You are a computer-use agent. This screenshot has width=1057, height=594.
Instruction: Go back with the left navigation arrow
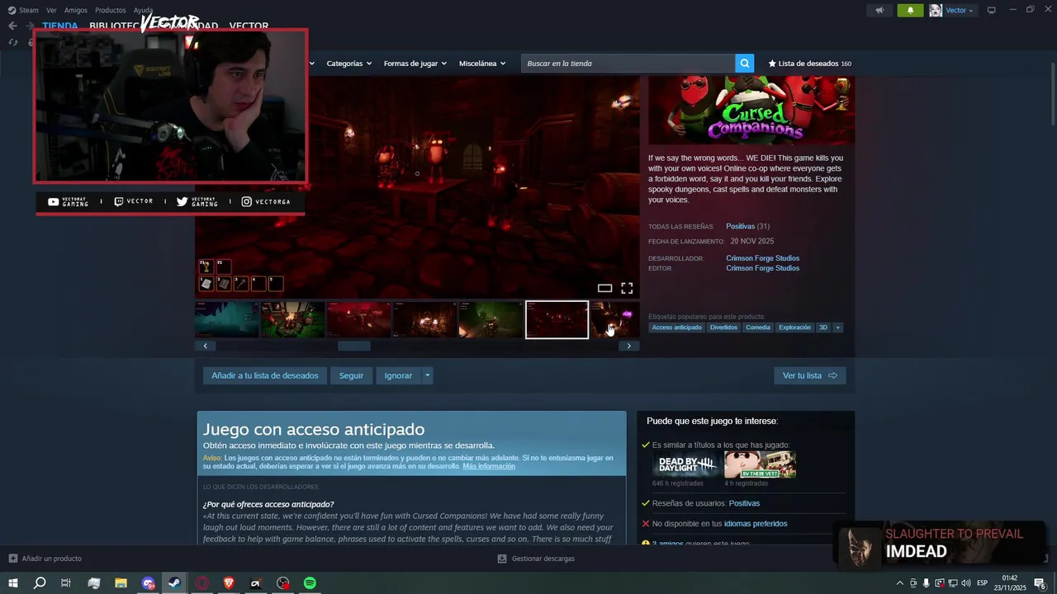(12, 26)
